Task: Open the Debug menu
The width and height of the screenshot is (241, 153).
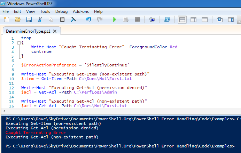Action: (x=61, y=11)
